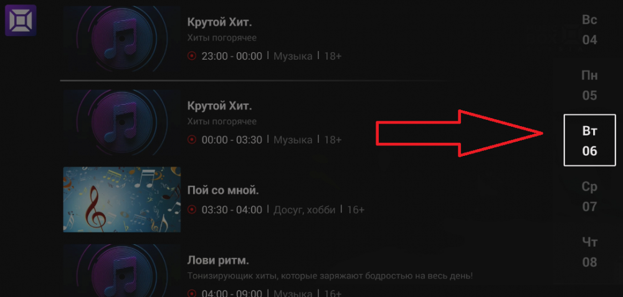
Task: Click the purple square logo icon top-left
Action: tap(21, 21)
